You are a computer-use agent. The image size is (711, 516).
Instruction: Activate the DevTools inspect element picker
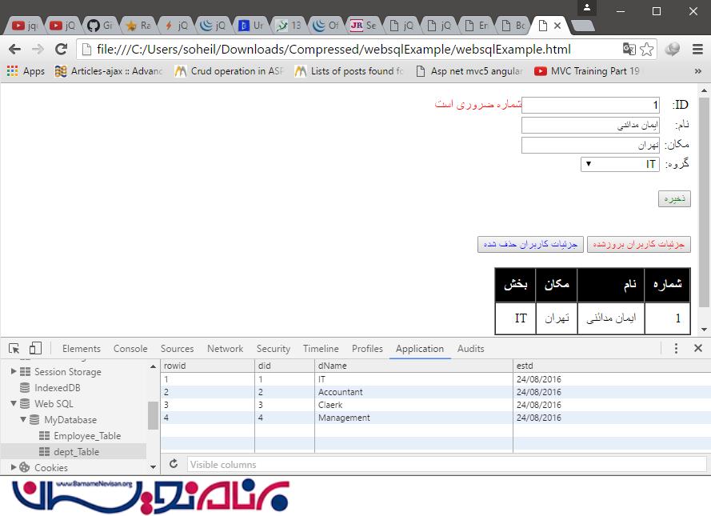(x=14, y=348)
